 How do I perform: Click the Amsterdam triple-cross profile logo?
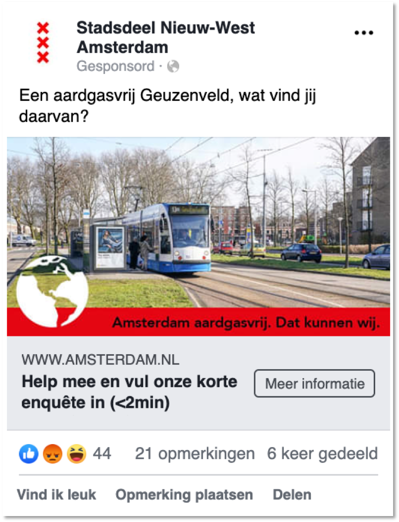(43, 43)
